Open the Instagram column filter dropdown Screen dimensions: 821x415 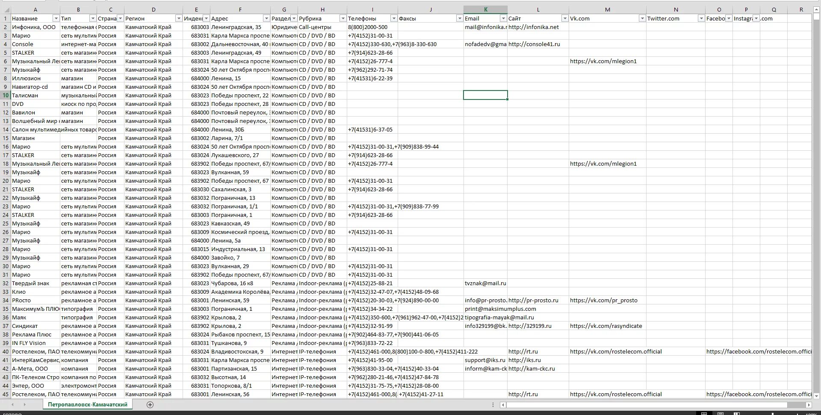(756, 18)
